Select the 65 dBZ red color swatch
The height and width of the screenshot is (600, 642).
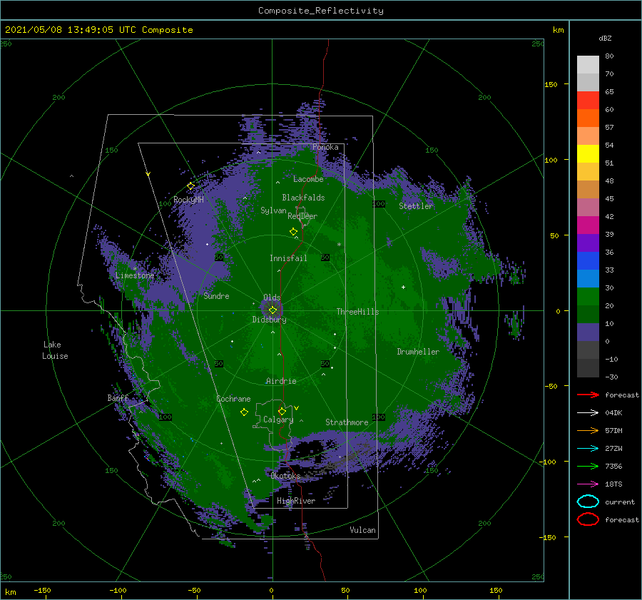[x=588, y=100]
